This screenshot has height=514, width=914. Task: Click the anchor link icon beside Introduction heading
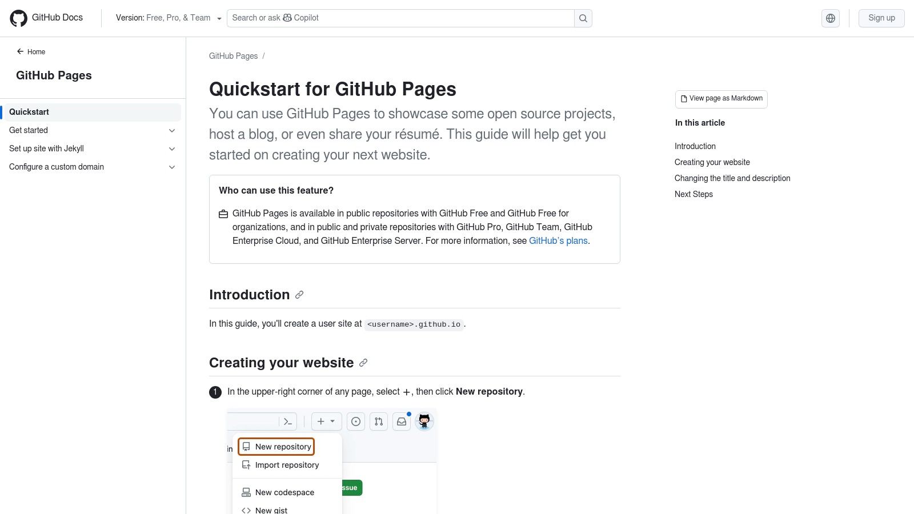click(299, 295)
